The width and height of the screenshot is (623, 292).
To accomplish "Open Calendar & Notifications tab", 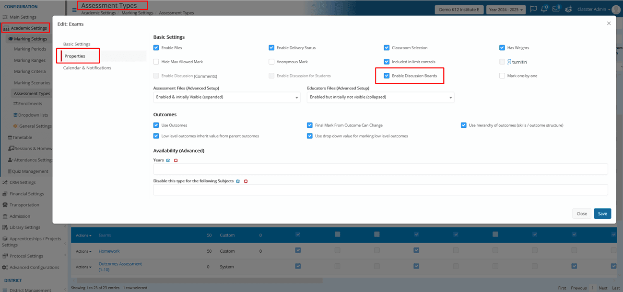I will tap(87, 68).
